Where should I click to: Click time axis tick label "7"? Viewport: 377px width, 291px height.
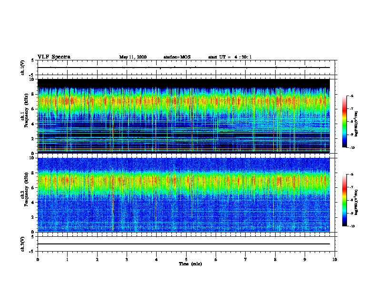click(246, 259)
